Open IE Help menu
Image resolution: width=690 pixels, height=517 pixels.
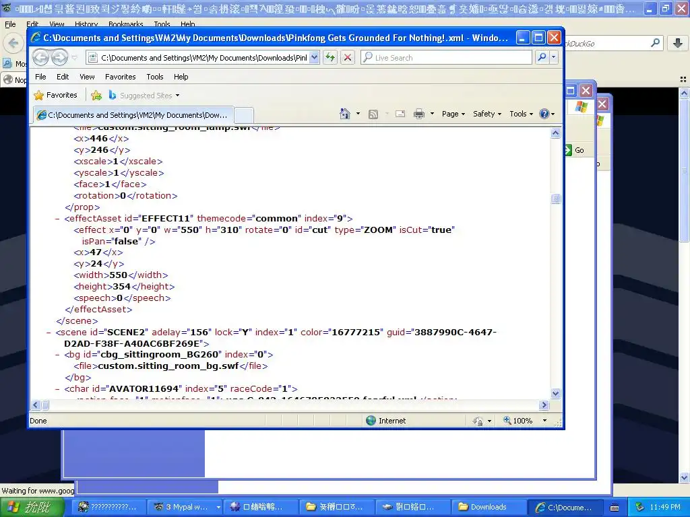tap(181, 77)
